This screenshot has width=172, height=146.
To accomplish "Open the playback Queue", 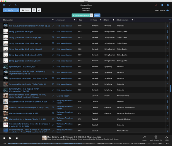I will [144, 138].
